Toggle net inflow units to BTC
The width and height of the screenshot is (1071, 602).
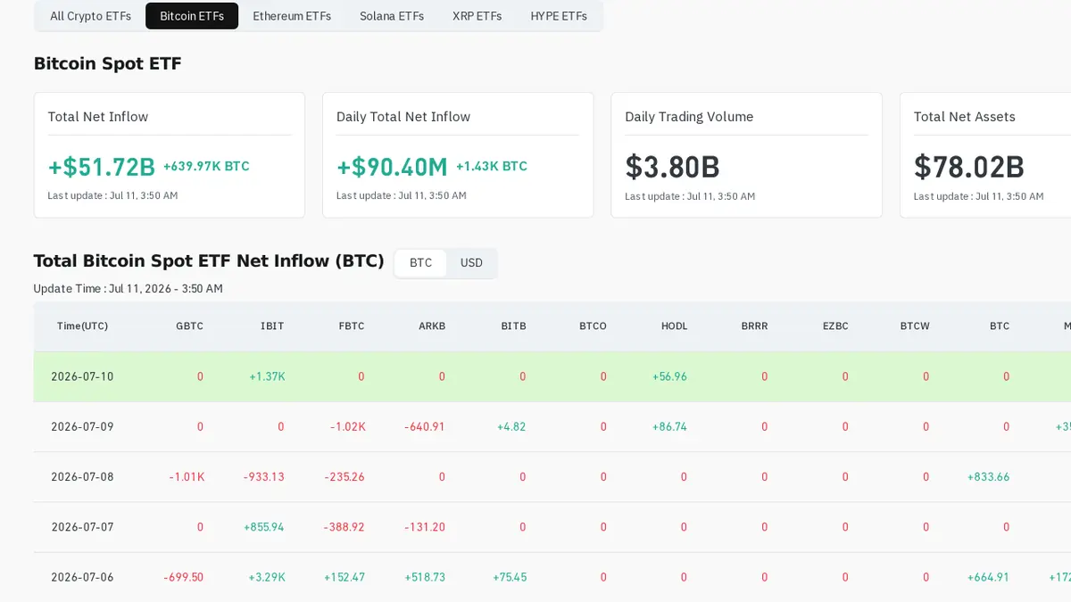pyautogui.click(x=421, y=263)
